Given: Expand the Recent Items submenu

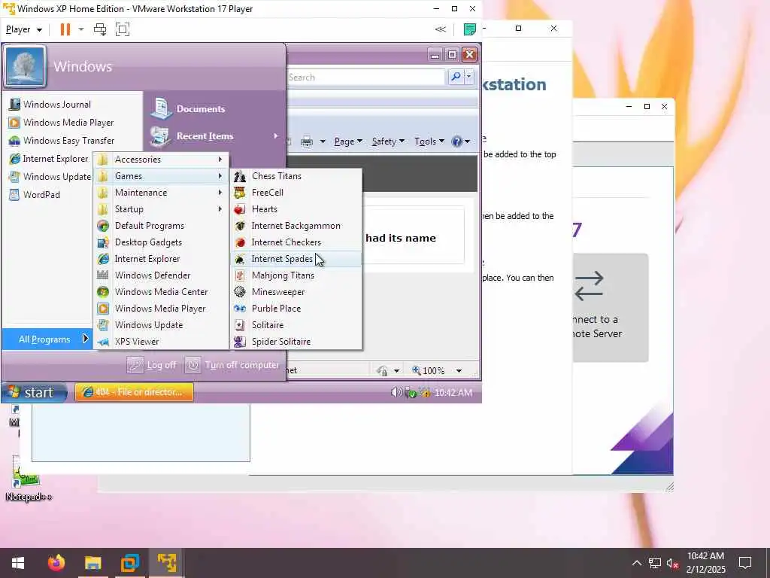Looking at the screenshot, I should 215,136.
